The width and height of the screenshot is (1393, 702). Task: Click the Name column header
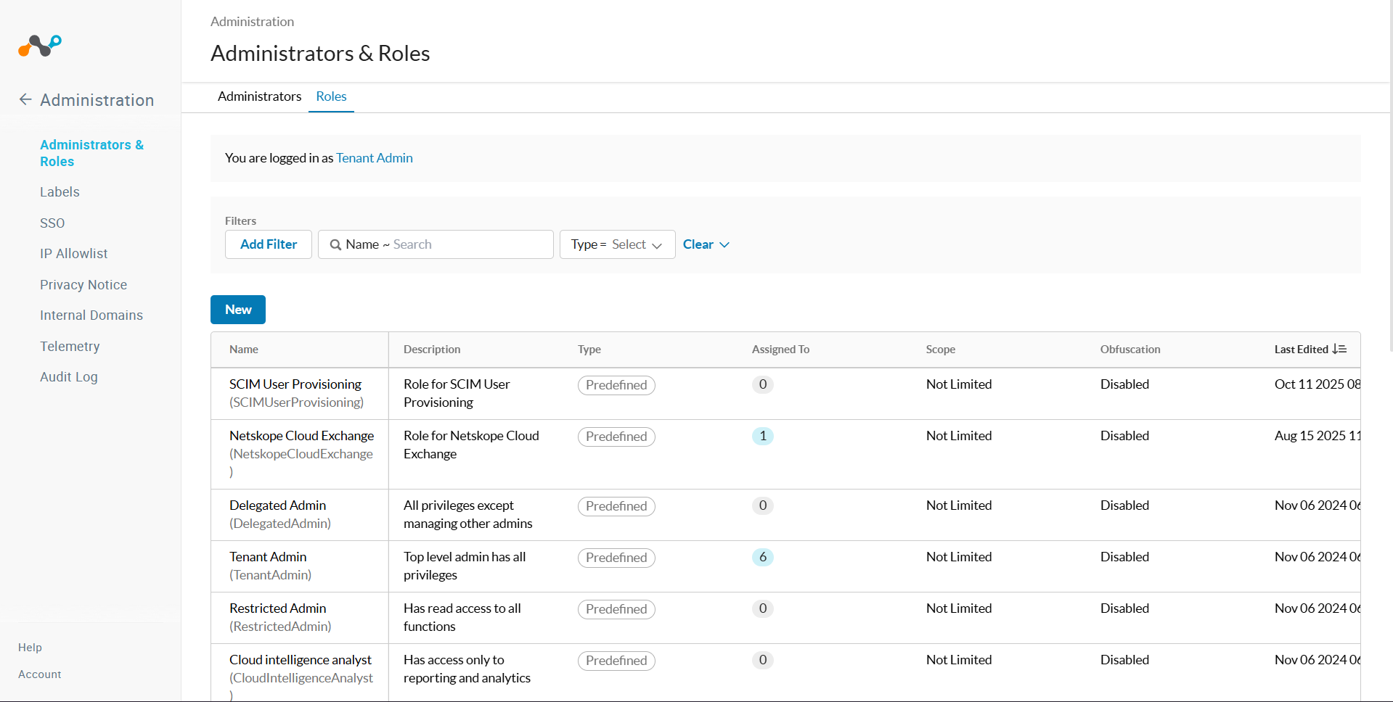click(x=244, y=349)
